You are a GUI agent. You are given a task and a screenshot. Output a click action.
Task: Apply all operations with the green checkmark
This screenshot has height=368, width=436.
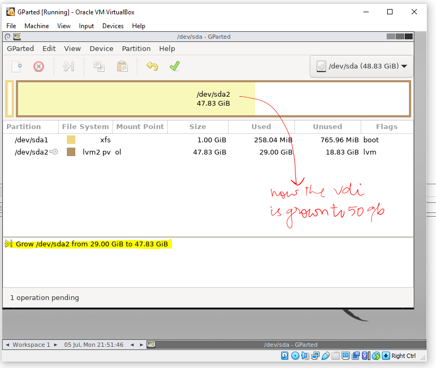pyautogui.click(x=175, y=66)
